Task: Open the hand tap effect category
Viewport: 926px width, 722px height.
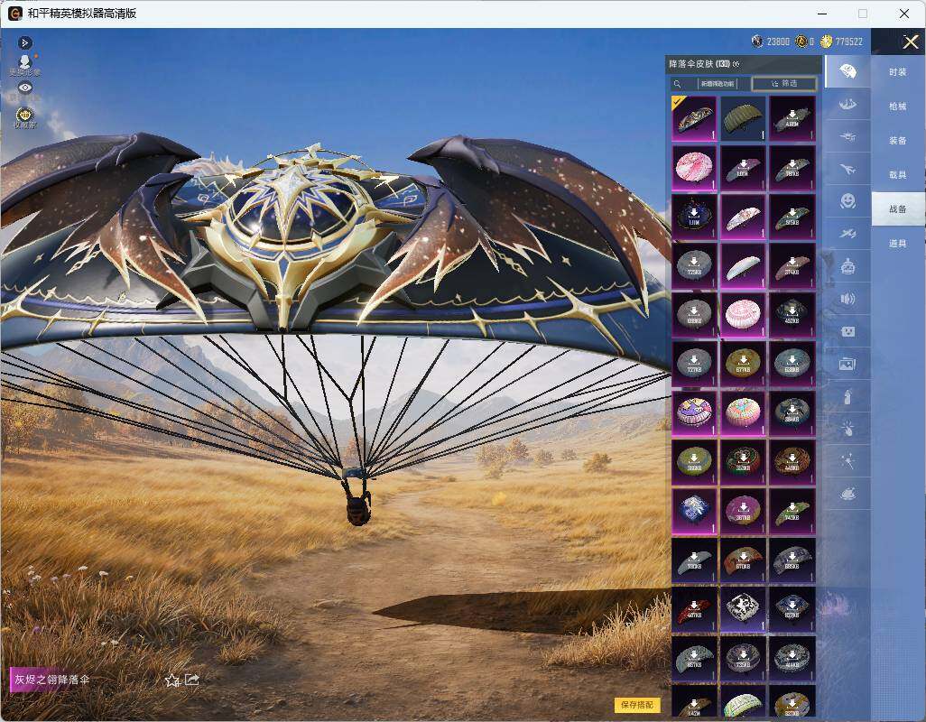Action: pos(847,429)
